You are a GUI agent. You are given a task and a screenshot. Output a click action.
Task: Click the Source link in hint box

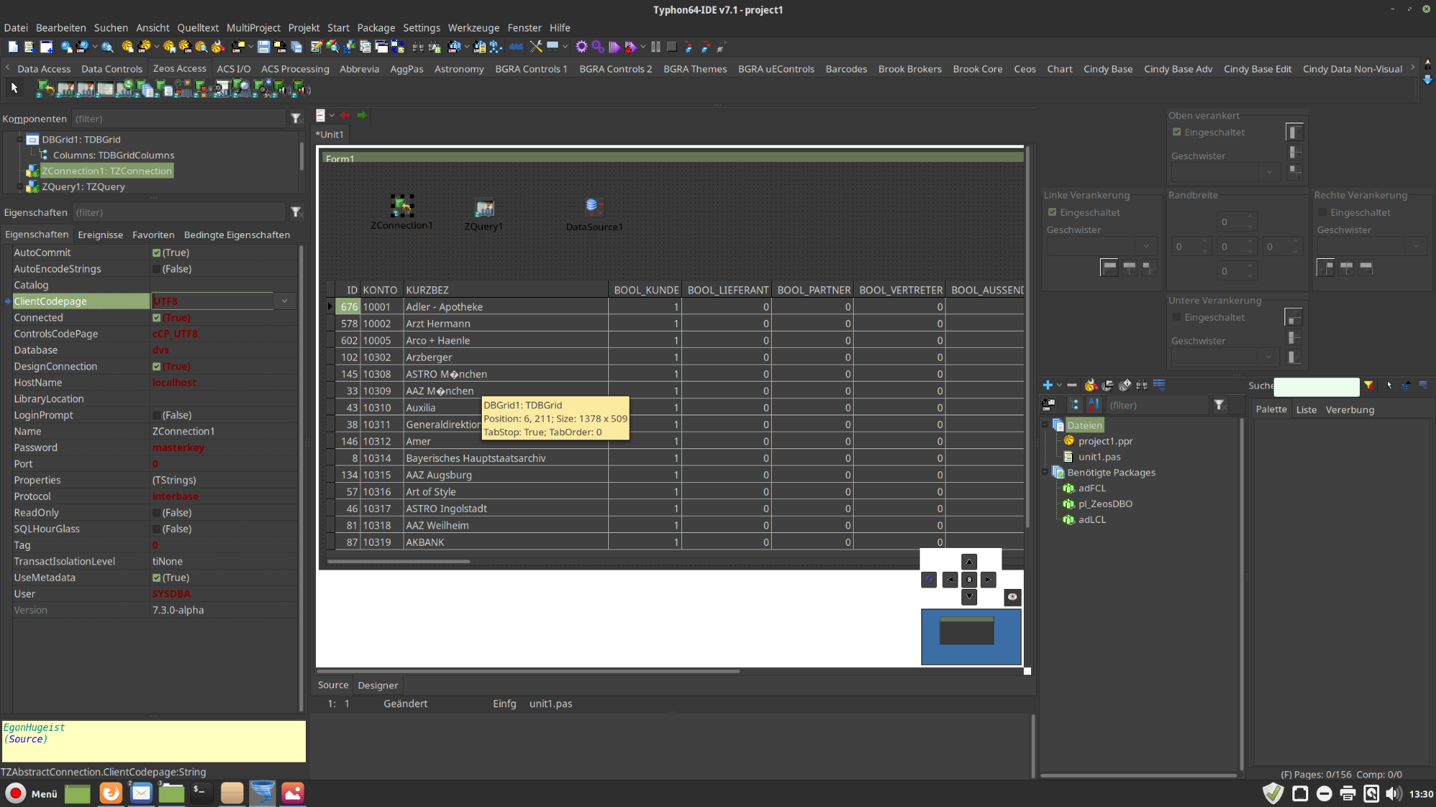pos(27,739)
